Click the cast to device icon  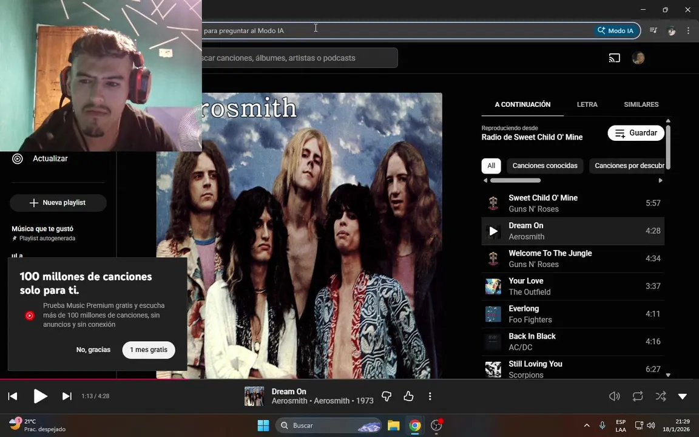[x=614, y=58]
